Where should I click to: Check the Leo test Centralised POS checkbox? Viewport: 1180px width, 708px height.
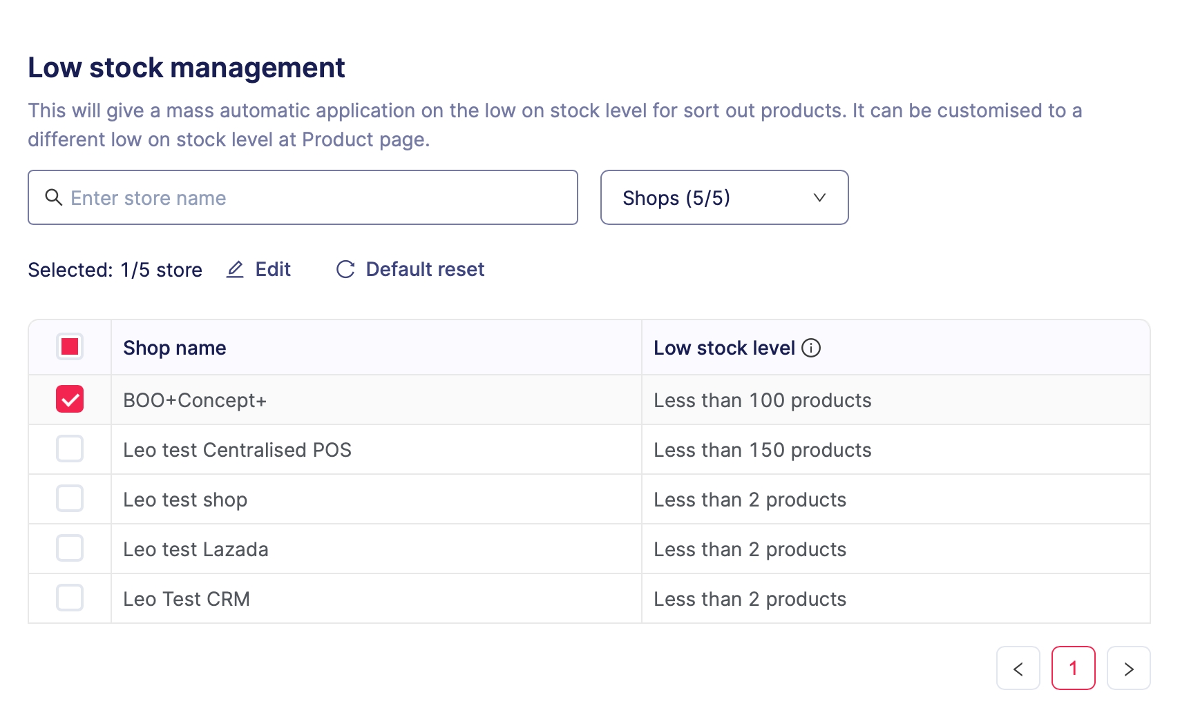[70, 449]
